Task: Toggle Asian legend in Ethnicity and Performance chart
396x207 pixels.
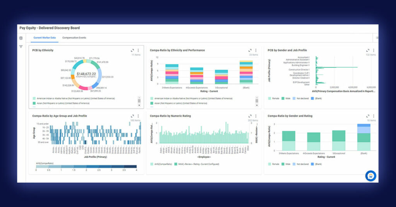Action: click(179, 103)
